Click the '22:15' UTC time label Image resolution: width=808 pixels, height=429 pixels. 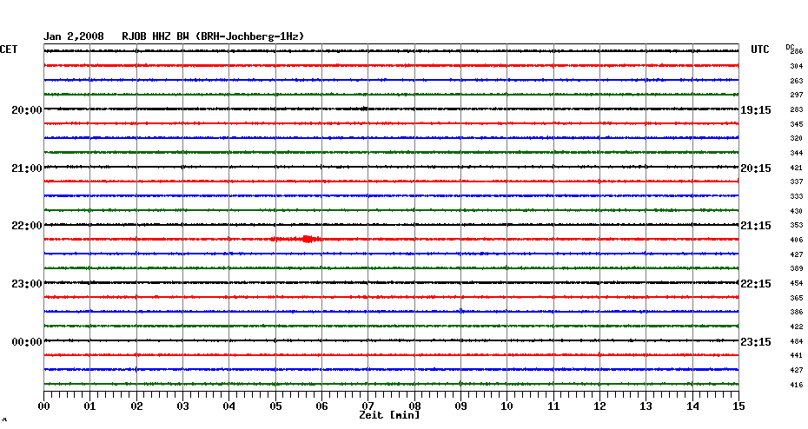tap(756, 284)
